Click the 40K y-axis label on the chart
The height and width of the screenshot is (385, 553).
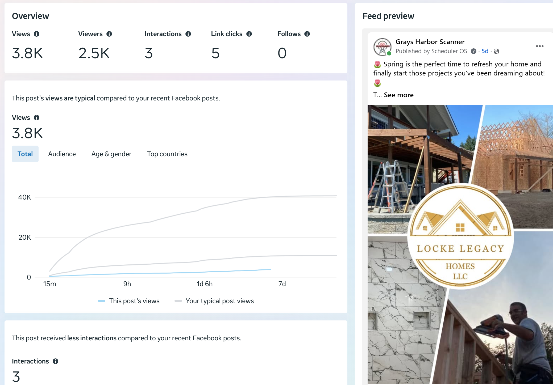pos(24,197)
